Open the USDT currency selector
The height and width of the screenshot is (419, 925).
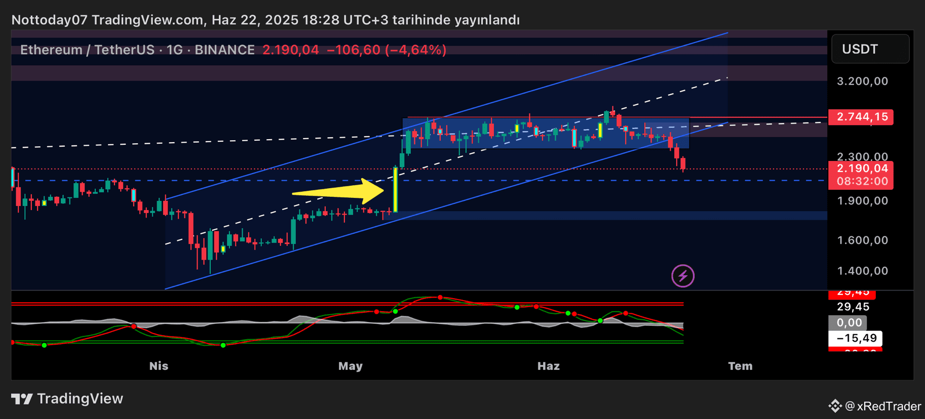click(870, 49)
